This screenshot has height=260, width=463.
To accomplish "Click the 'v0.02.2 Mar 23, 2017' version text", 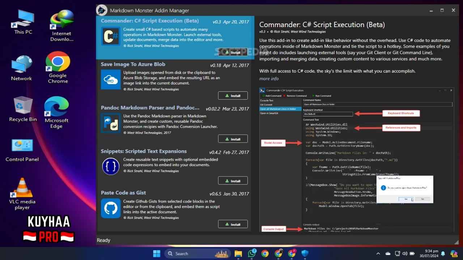I will (x=228, y=109).
